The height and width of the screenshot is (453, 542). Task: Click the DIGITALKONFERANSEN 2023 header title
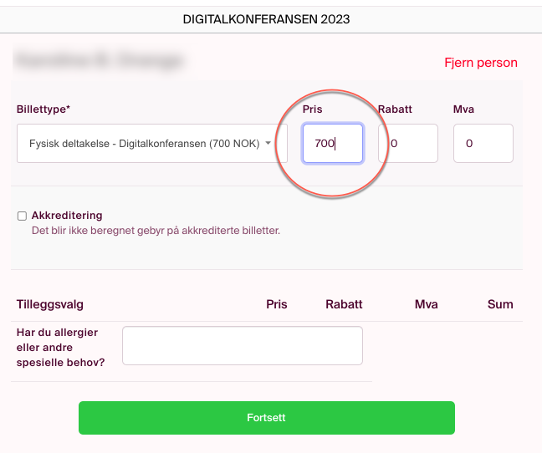(x=266, y=19)
